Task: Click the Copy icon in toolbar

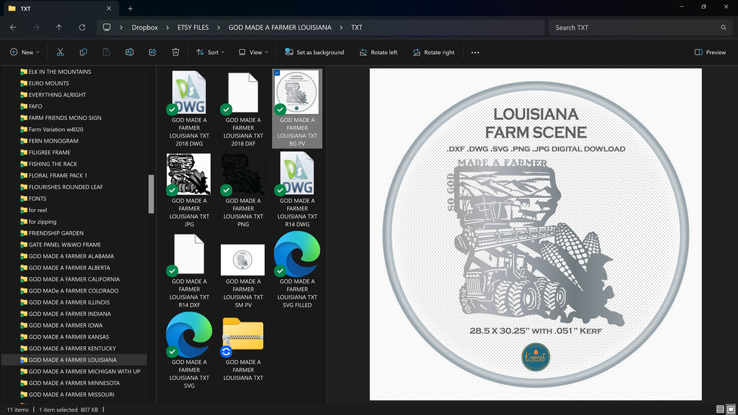Action: coord(83,52)
